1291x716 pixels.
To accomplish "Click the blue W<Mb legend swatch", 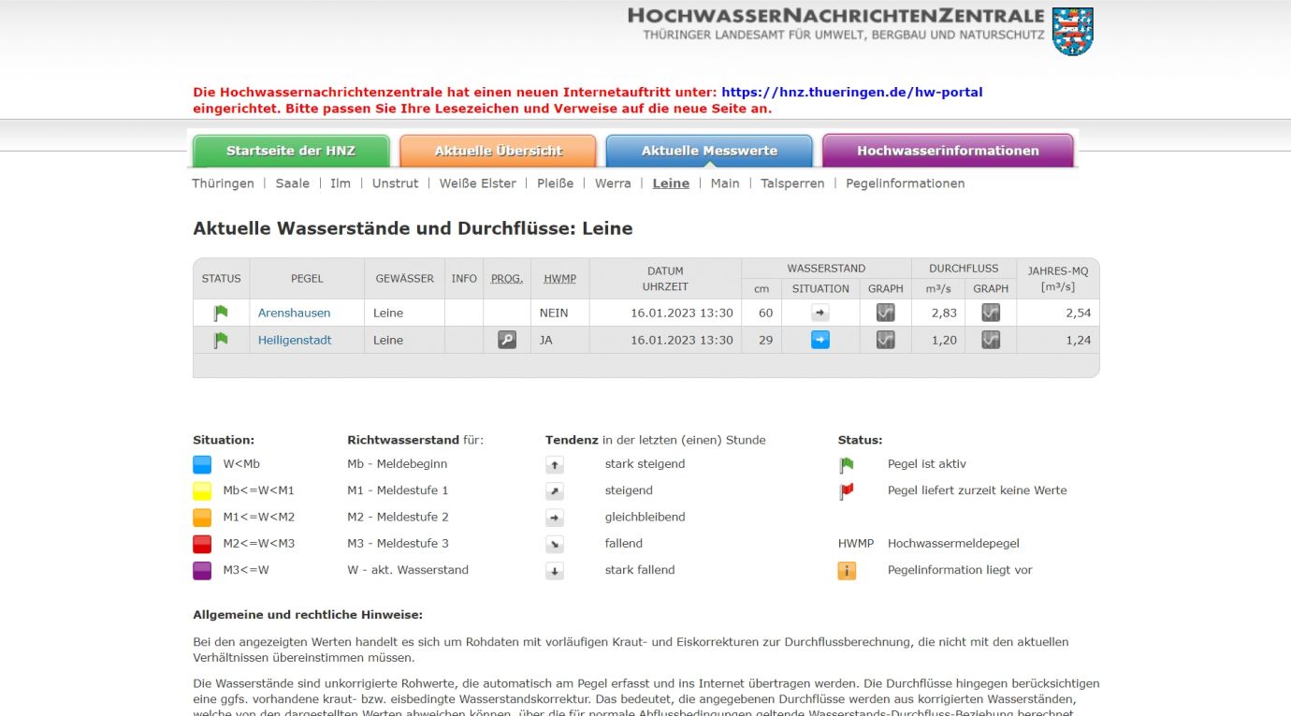I will click(x=202, y=464).
